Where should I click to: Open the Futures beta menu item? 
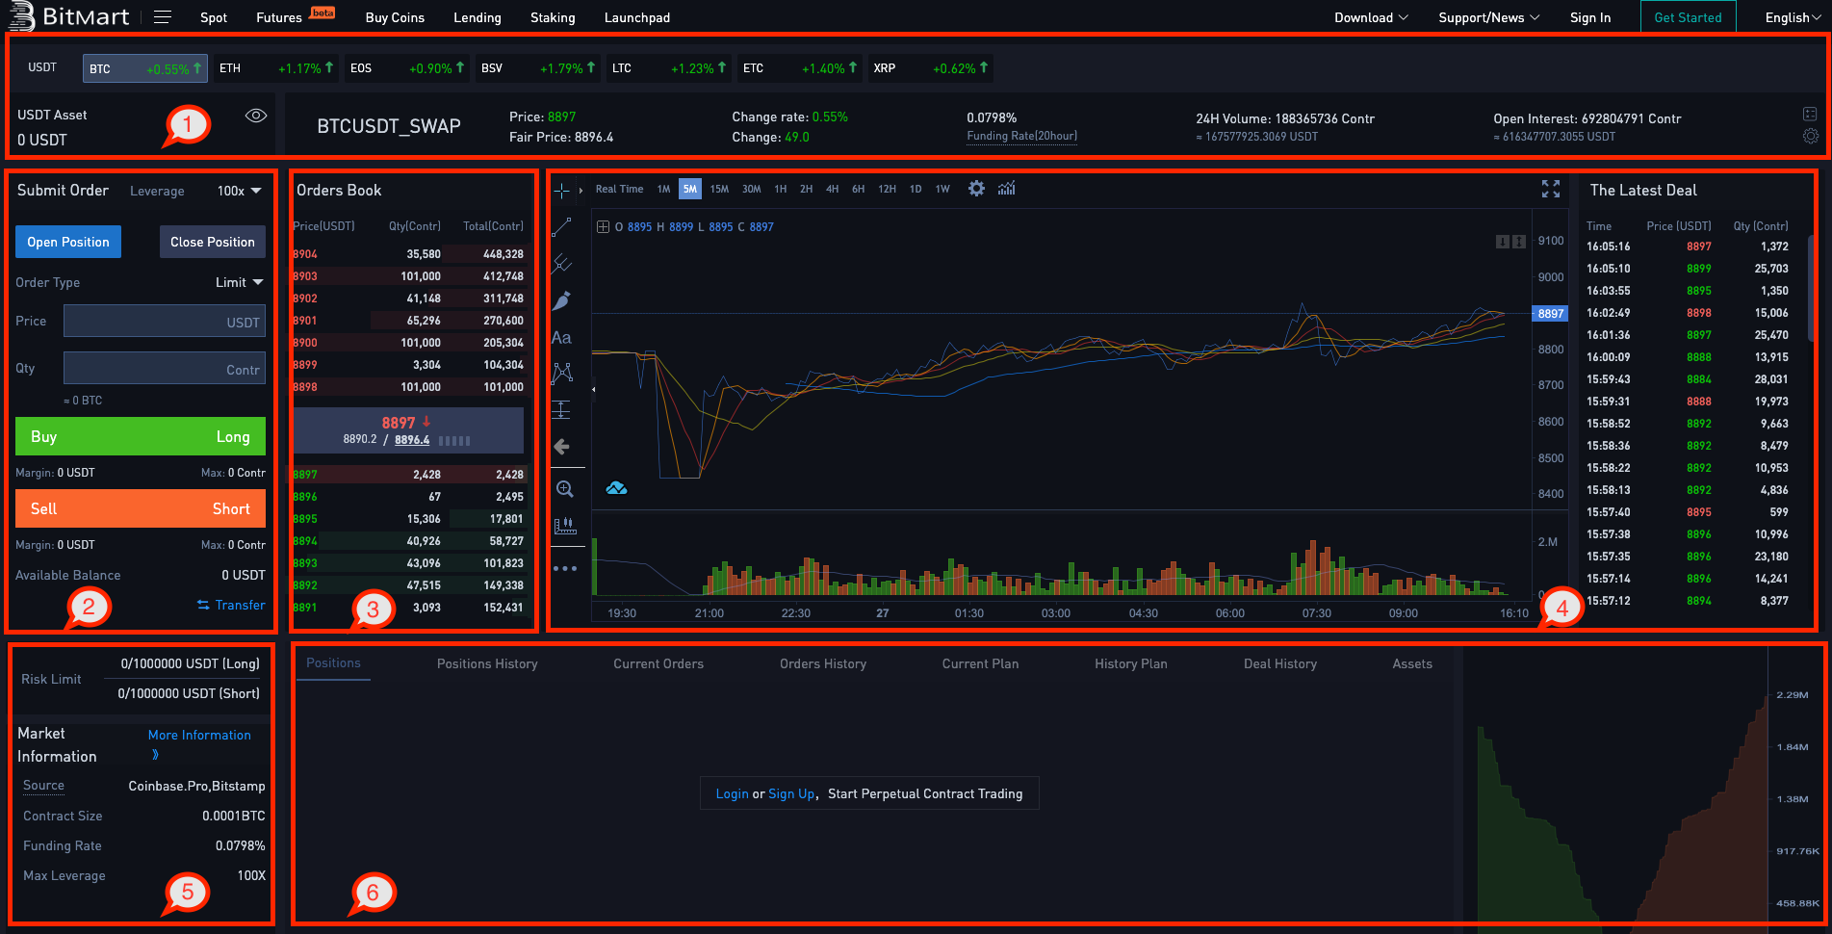(295, 16)
